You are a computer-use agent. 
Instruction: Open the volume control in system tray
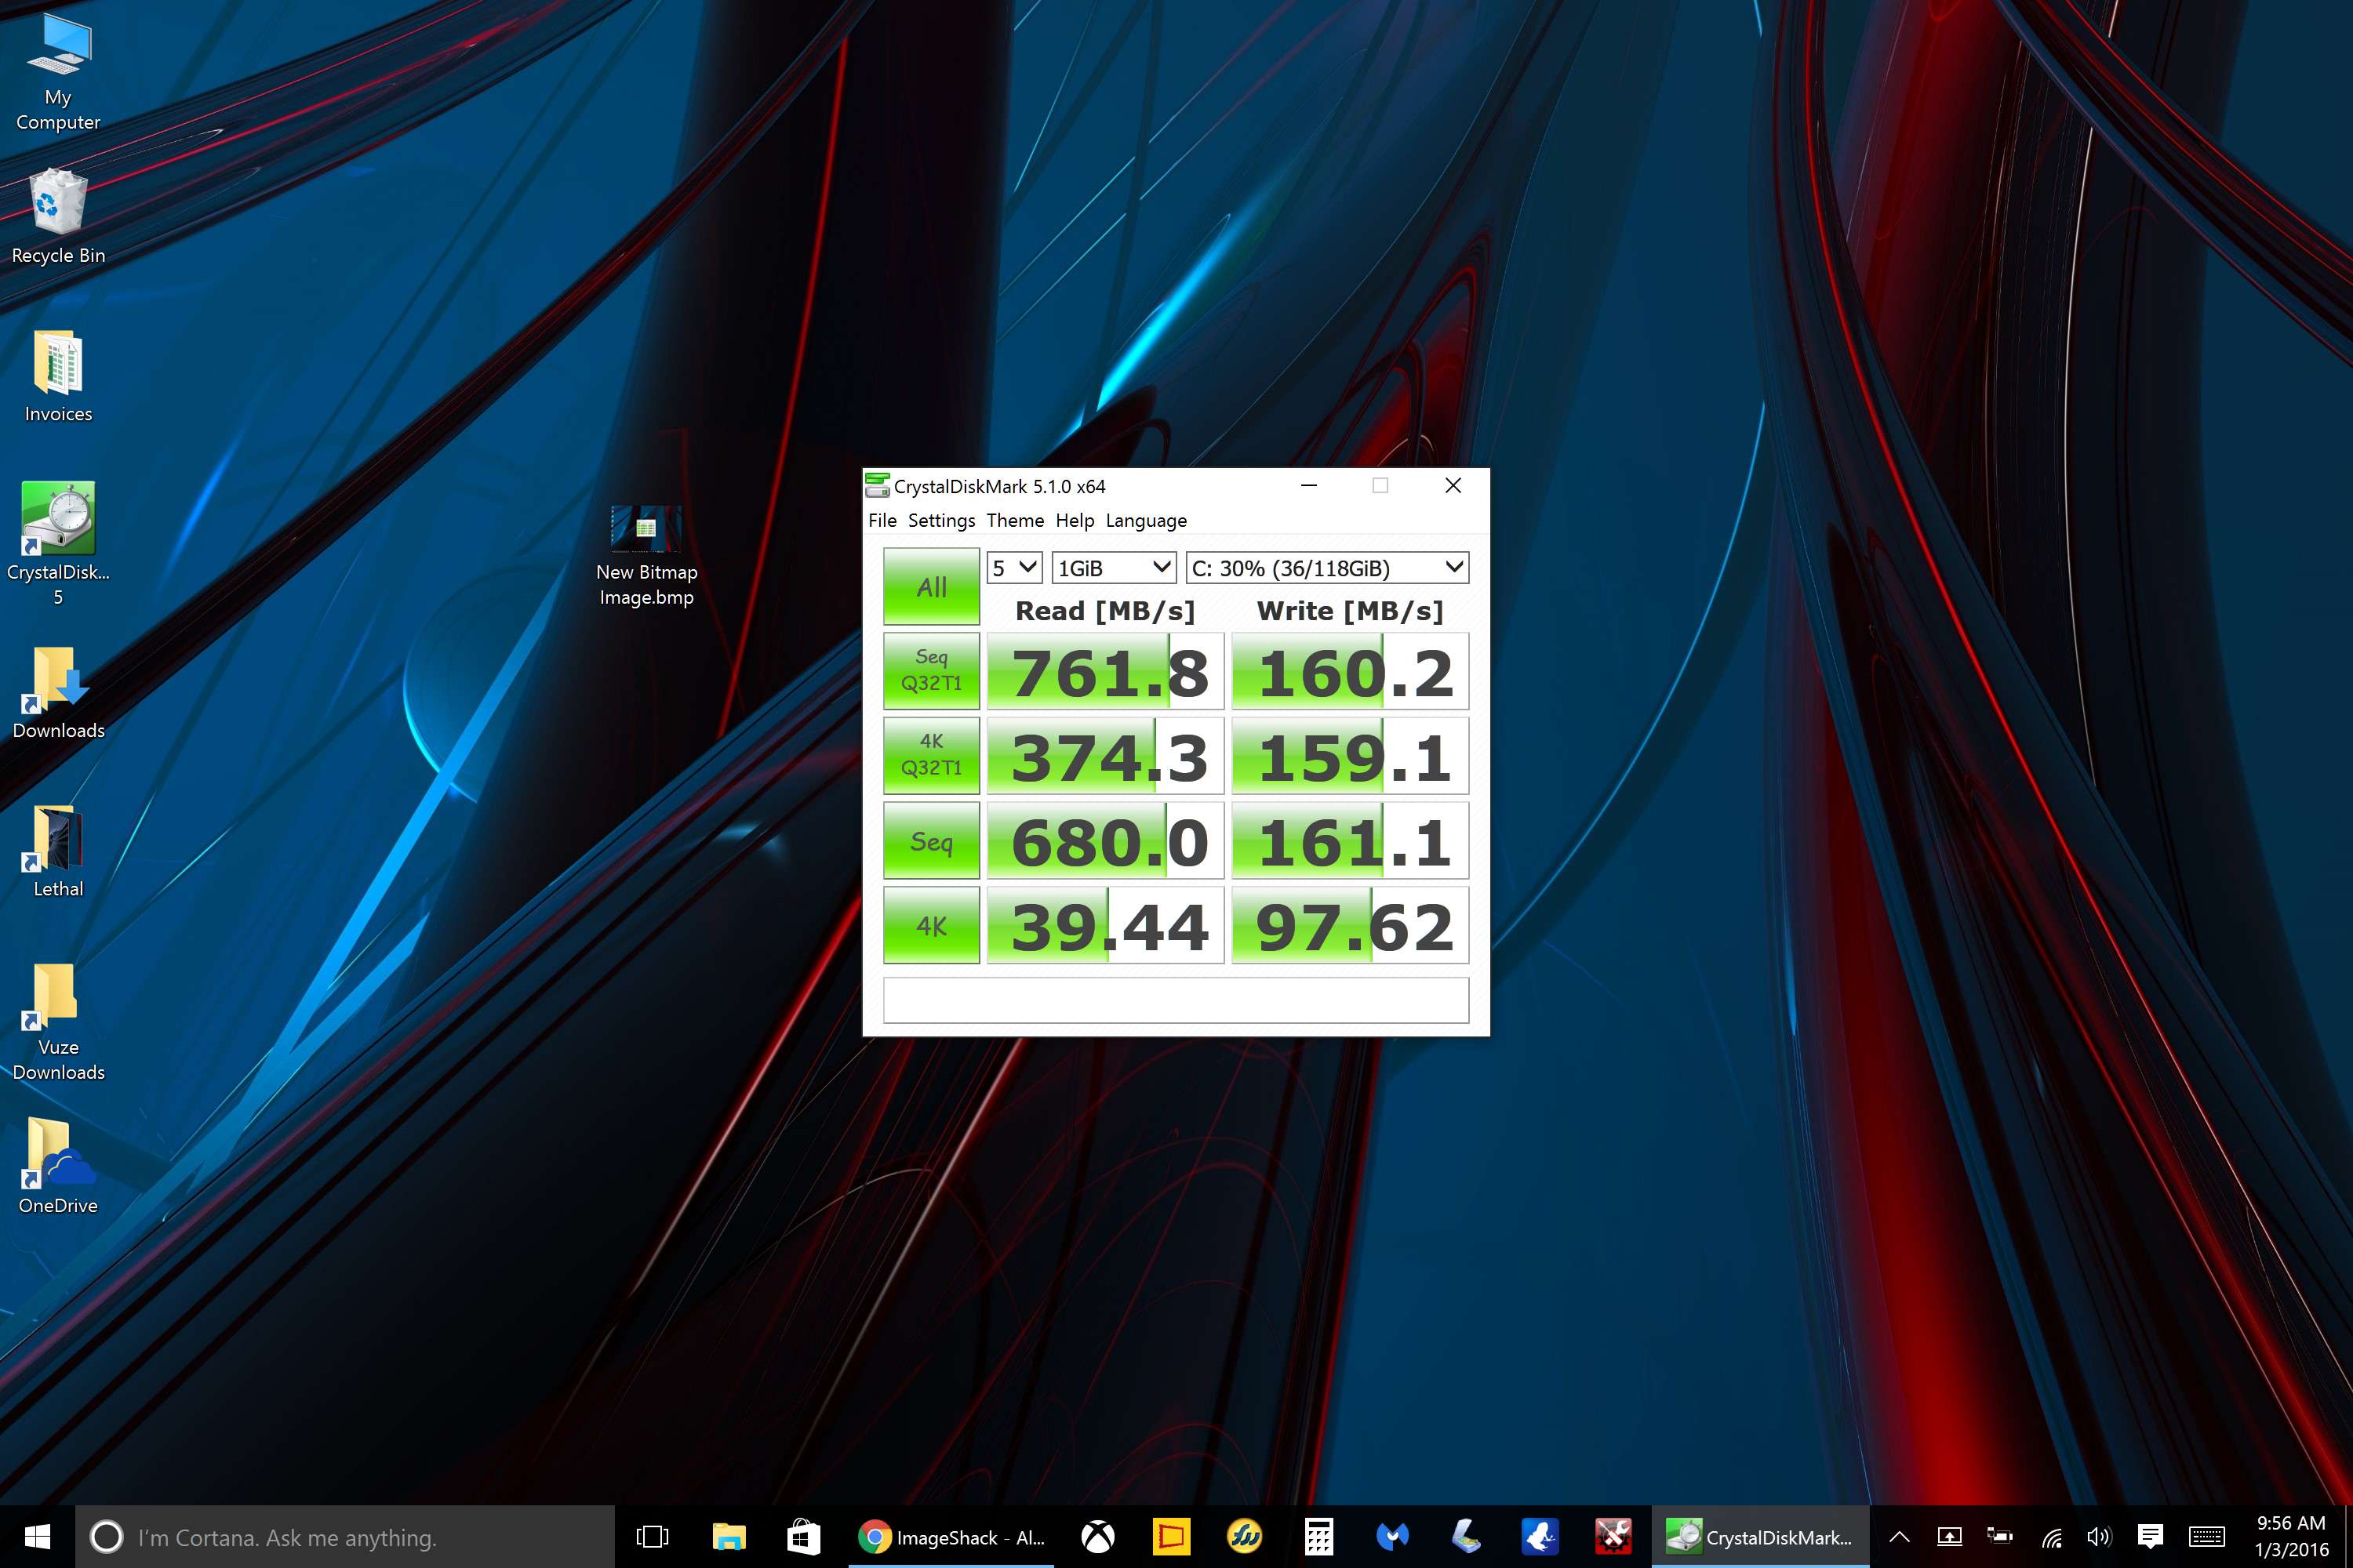(2099, 1537)
